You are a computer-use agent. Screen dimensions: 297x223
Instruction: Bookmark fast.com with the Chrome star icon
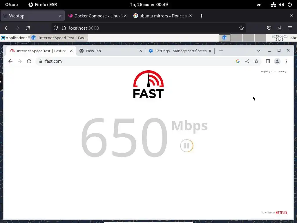[x=256, y=61]
